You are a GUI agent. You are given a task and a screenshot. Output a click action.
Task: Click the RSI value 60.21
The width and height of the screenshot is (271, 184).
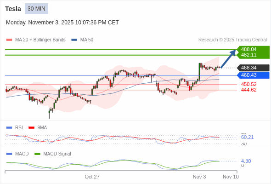pos(247,137)
